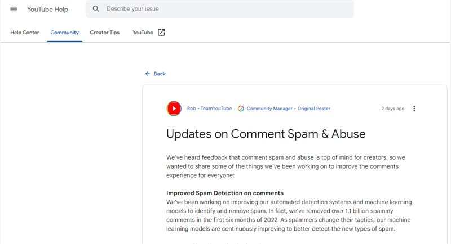Click the paragraph starting 'We've heard feedback'
This screenshot has width=451, height=244.
(286, 166)
